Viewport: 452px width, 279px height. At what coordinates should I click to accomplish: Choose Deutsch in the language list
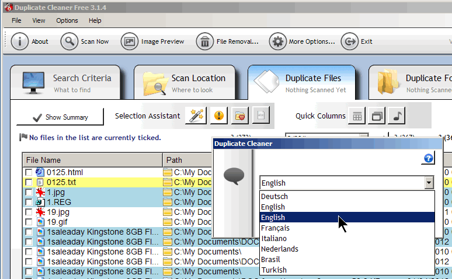click(274, 196)
